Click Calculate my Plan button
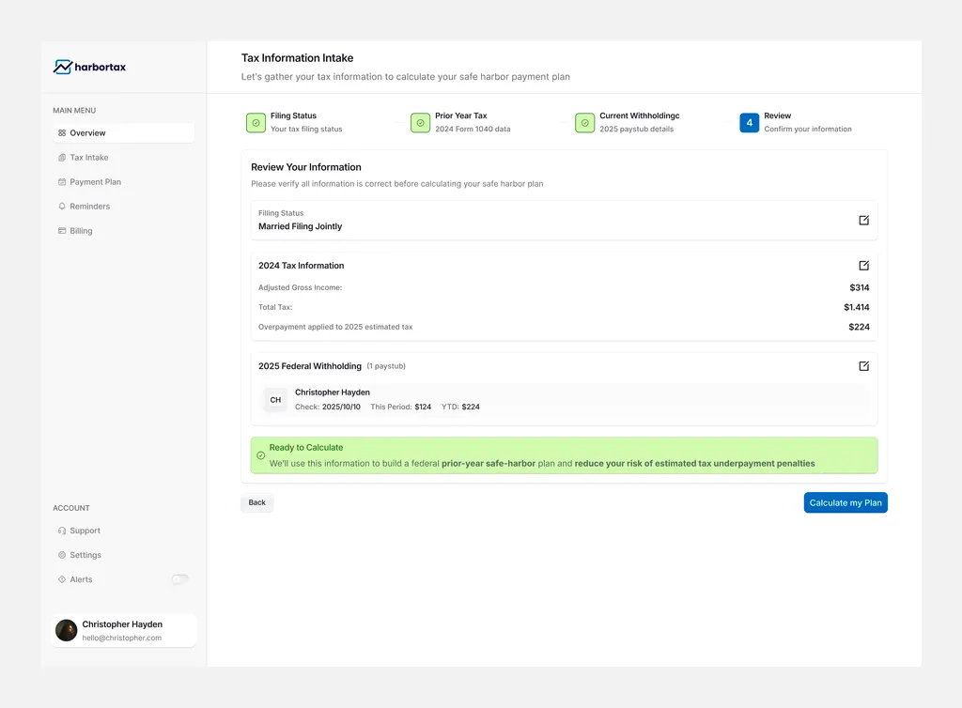This screenshot has width=962, height=708. pos(846,502)
